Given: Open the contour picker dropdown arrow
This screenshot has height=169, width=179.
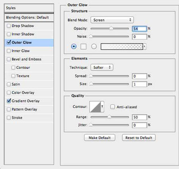Looking at the screenshot, I should point(102,107).
